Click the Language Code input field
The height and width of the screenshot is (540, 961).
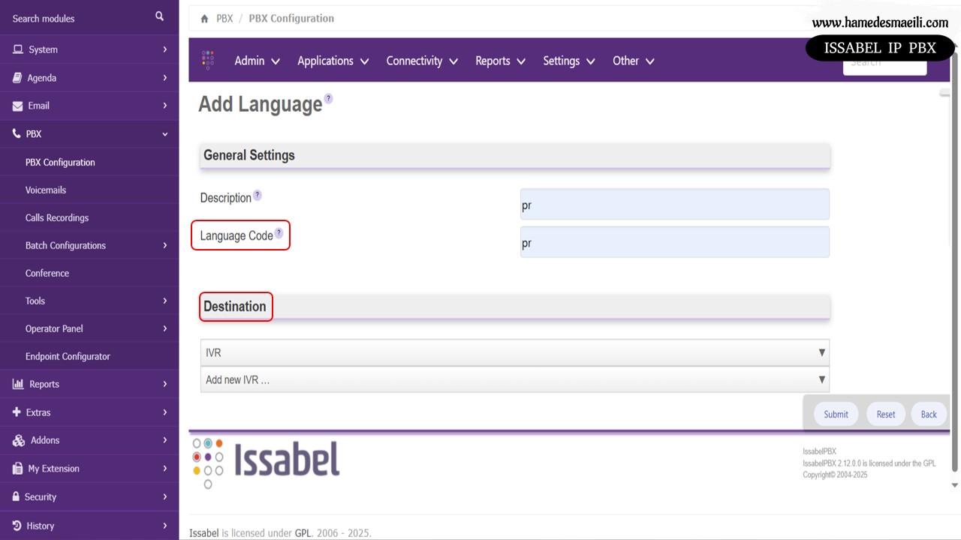(674, 243)
